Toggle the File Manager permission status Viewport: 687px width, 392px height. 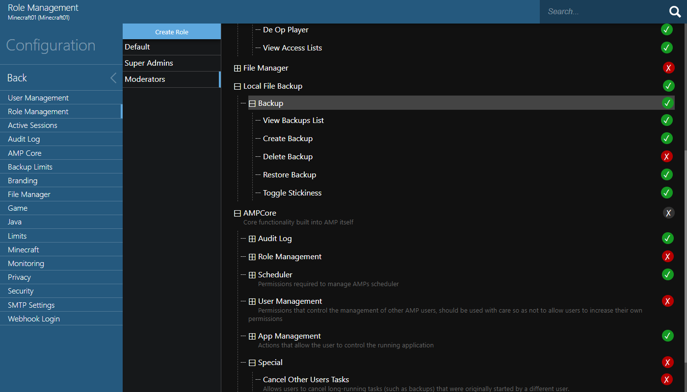pyautogui.click(x=669, y=68)
